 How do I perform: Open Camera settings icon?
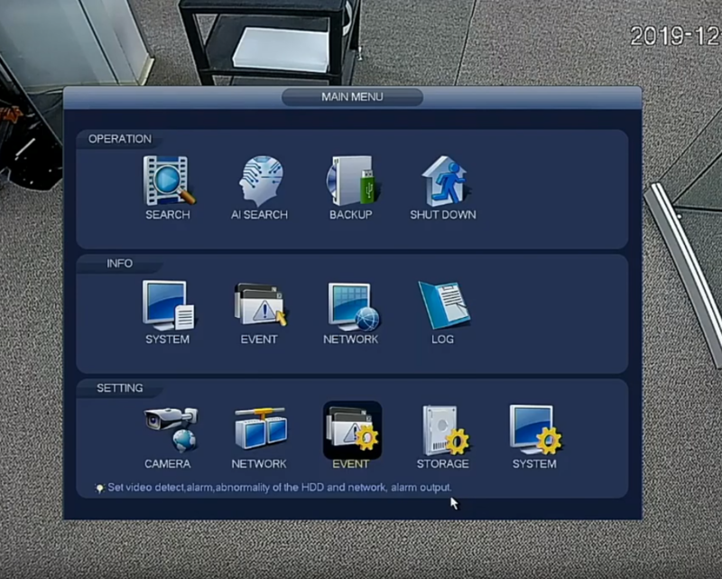(171, 429)
